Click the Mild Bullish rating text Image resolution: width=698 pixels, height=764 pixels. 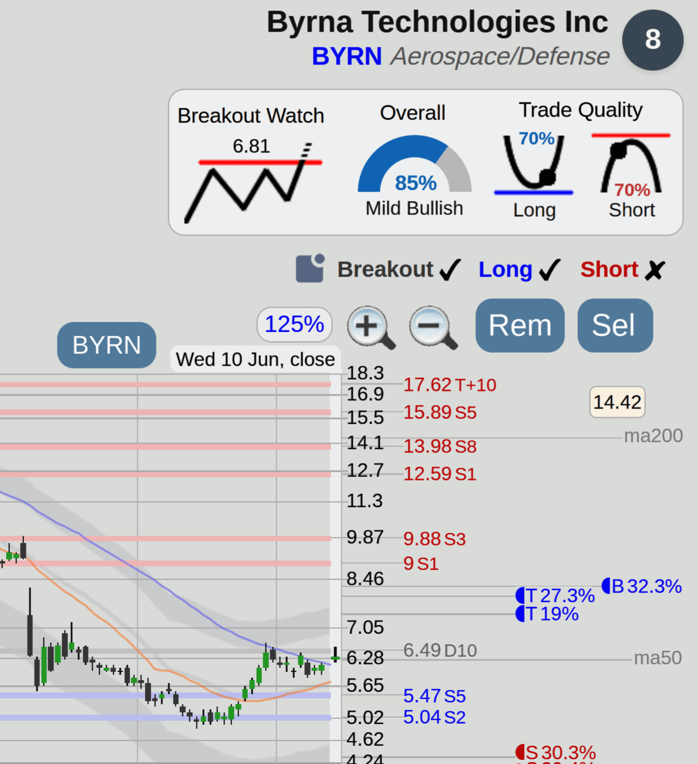pos(414,209)
